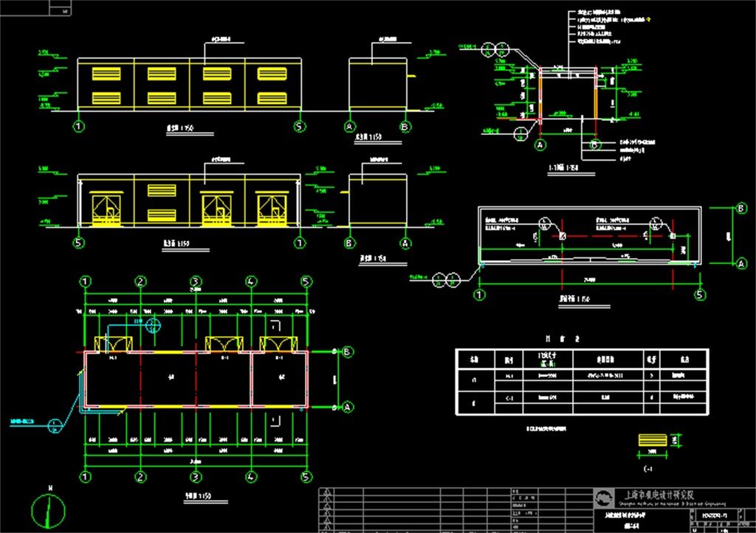Click the upper center louver in rear elevation
The width and height of the screenshot is (756, 533).
(x=162, y=190)
